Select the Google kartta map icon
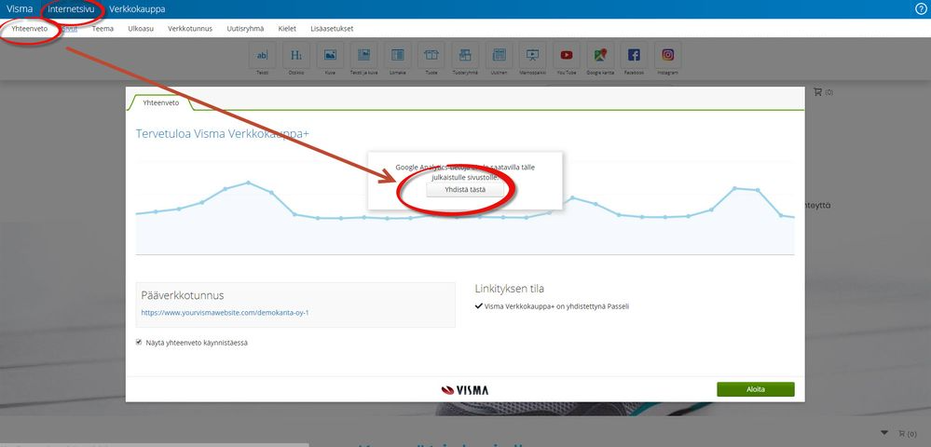The width and height of the screenshot is (931, 447). [600, 55]
